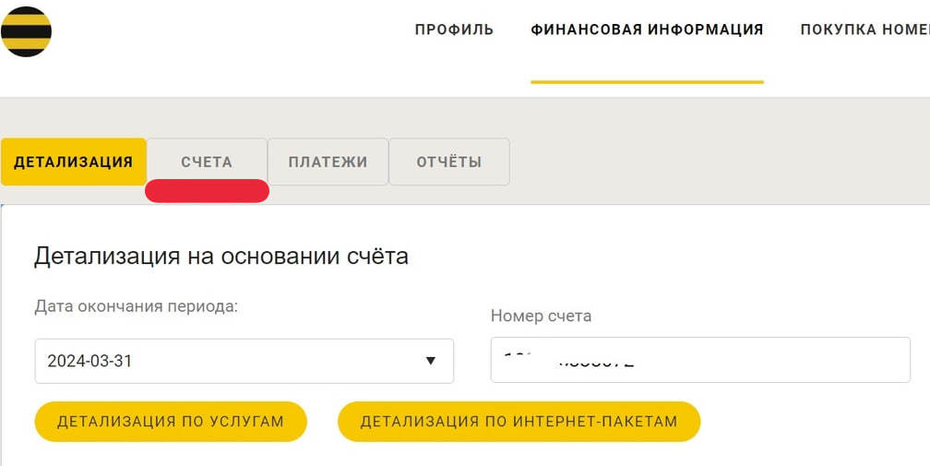Go to ФИНАНСОВАЯ ИНФОРМАЦИЯ section

coord(647,30)
